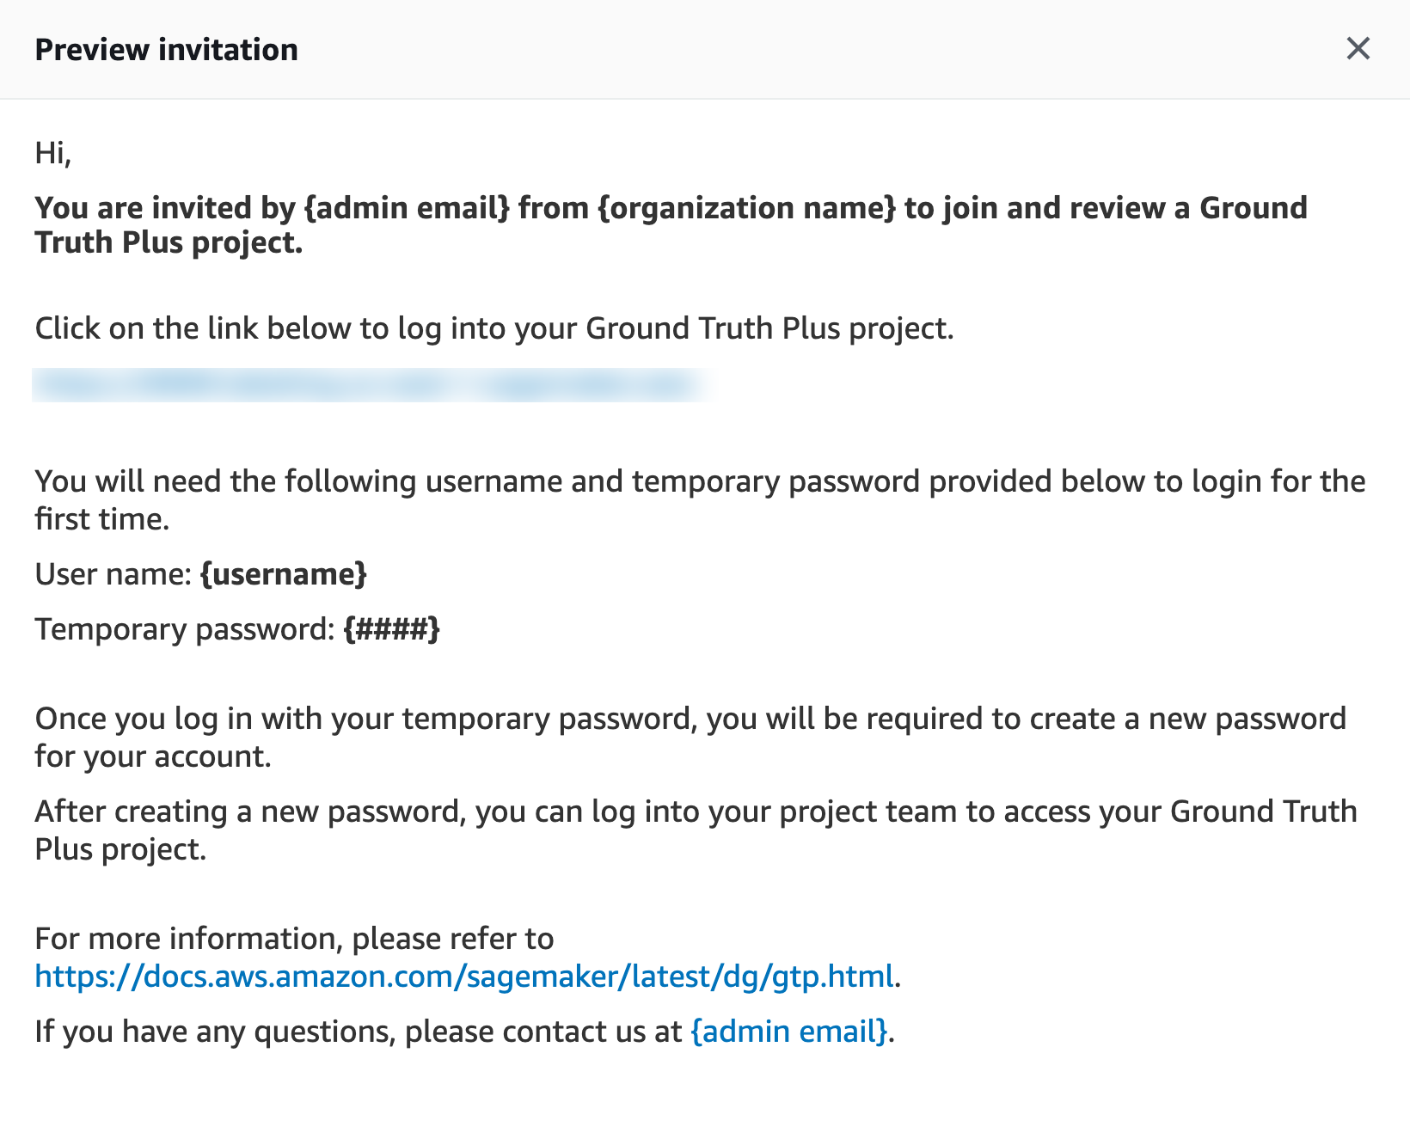Click the bold {####} password placeholder
The image size is (1410, 1145).
[391, 629]
